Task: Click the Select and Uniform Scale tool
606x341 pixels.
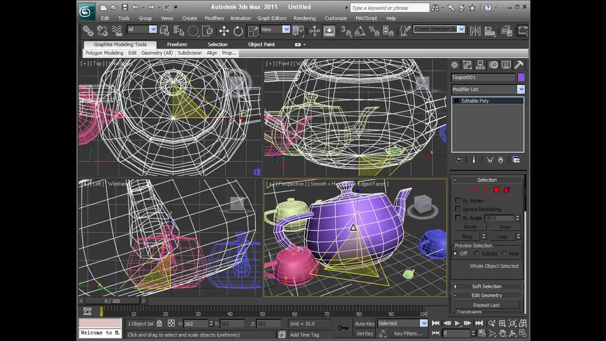Action: point(253,31)
